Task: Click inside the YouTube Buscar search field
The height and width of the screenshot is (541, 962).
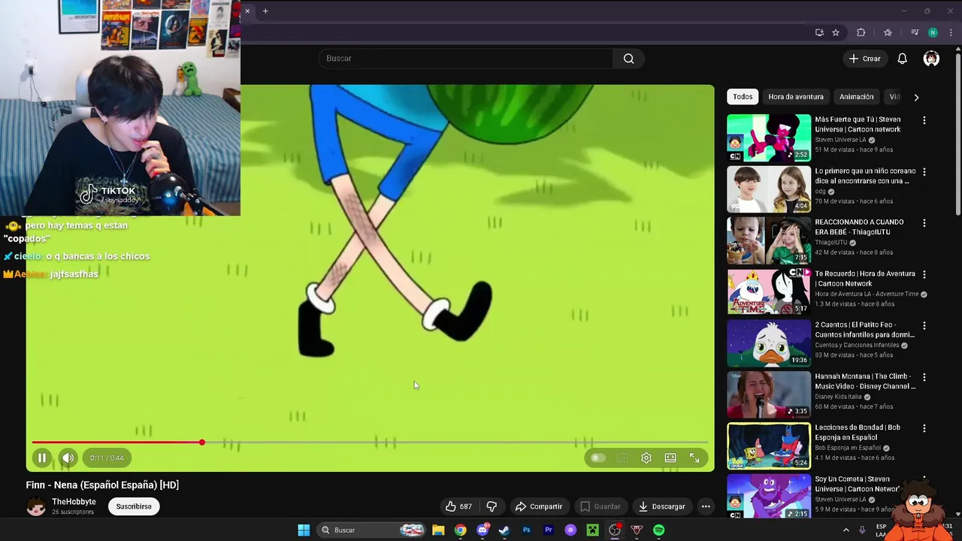Action: (466, 59)
